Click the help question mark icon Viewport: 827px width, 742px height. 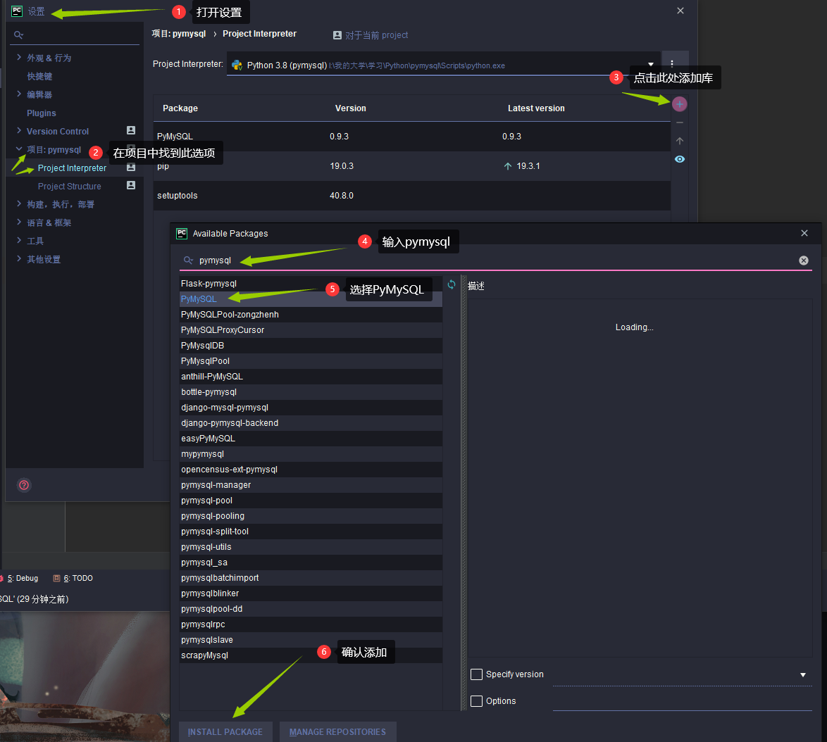[24, 485]
